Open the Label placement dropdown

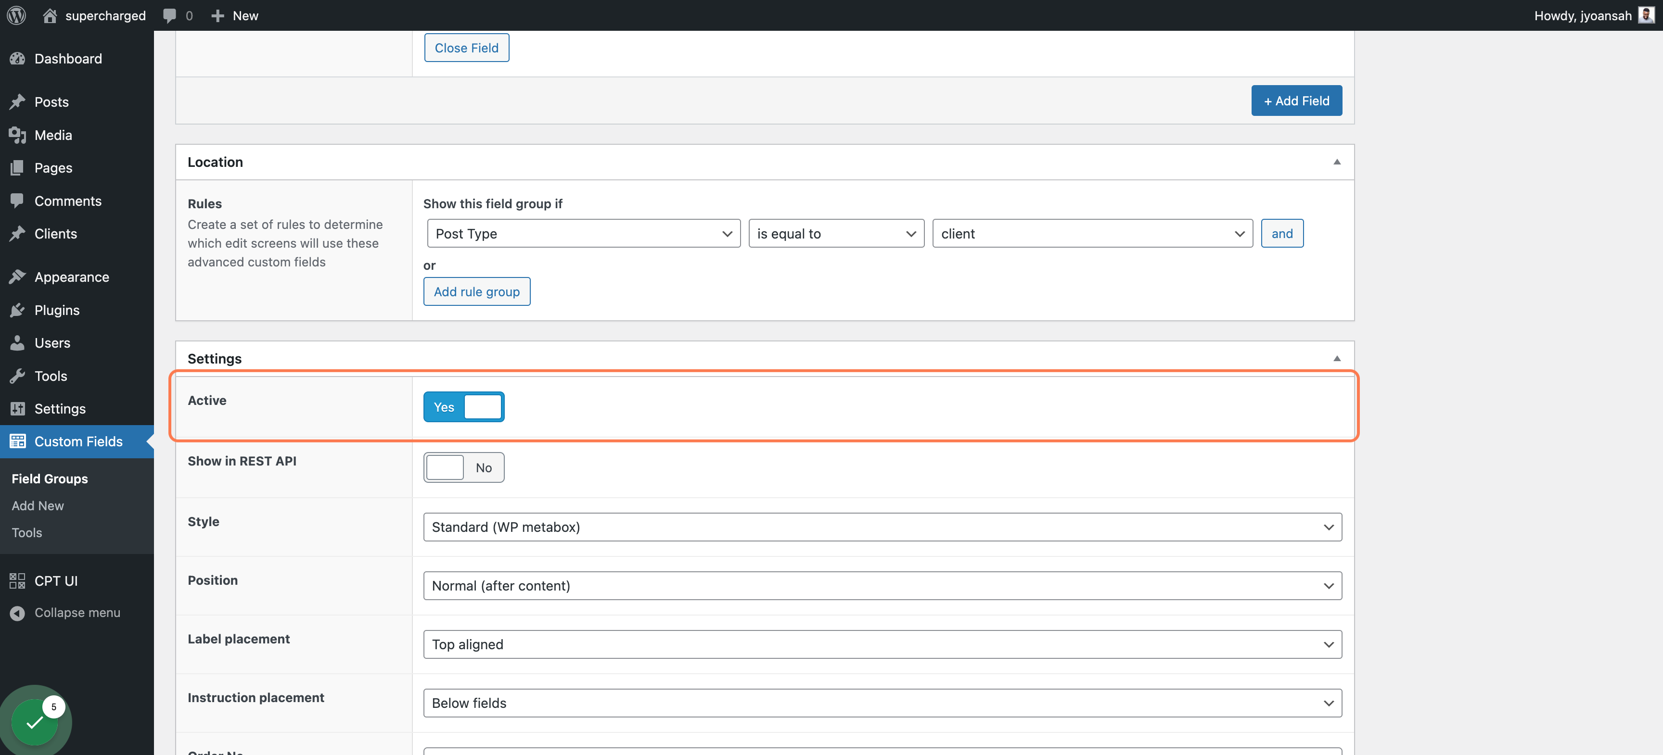(883, 645)
